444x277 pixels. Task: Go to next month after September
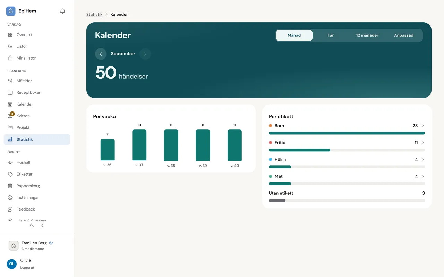click(145, 54)
